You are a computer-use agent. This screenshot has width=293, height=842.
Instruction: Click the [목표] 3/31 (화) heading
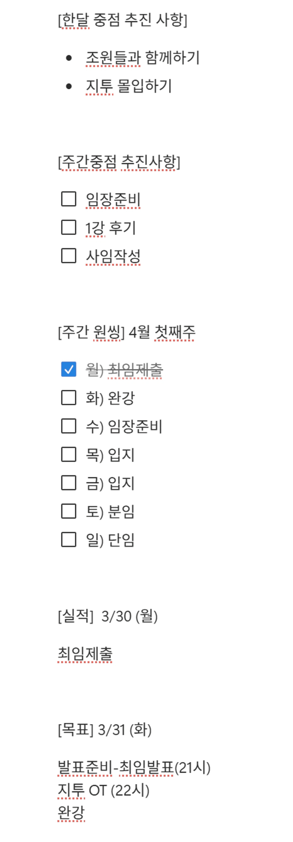(x=105, y=730)
